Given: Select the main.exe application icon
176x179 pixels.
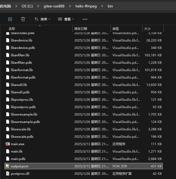Looking at the screenshot, I should coord(7,144).
